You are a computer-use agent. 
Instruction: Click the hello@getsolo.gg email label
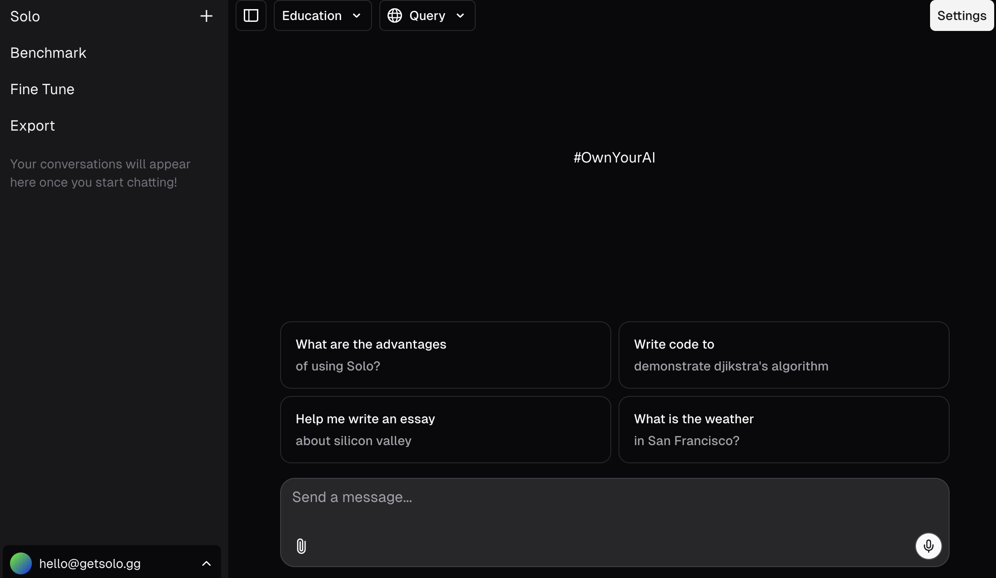(x=90, y=563)
